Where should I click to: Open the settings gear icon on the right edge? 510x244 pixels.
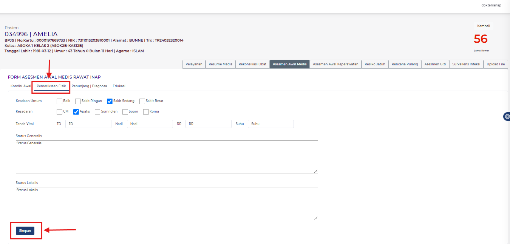pyautogui.click(x=507, y=116)
